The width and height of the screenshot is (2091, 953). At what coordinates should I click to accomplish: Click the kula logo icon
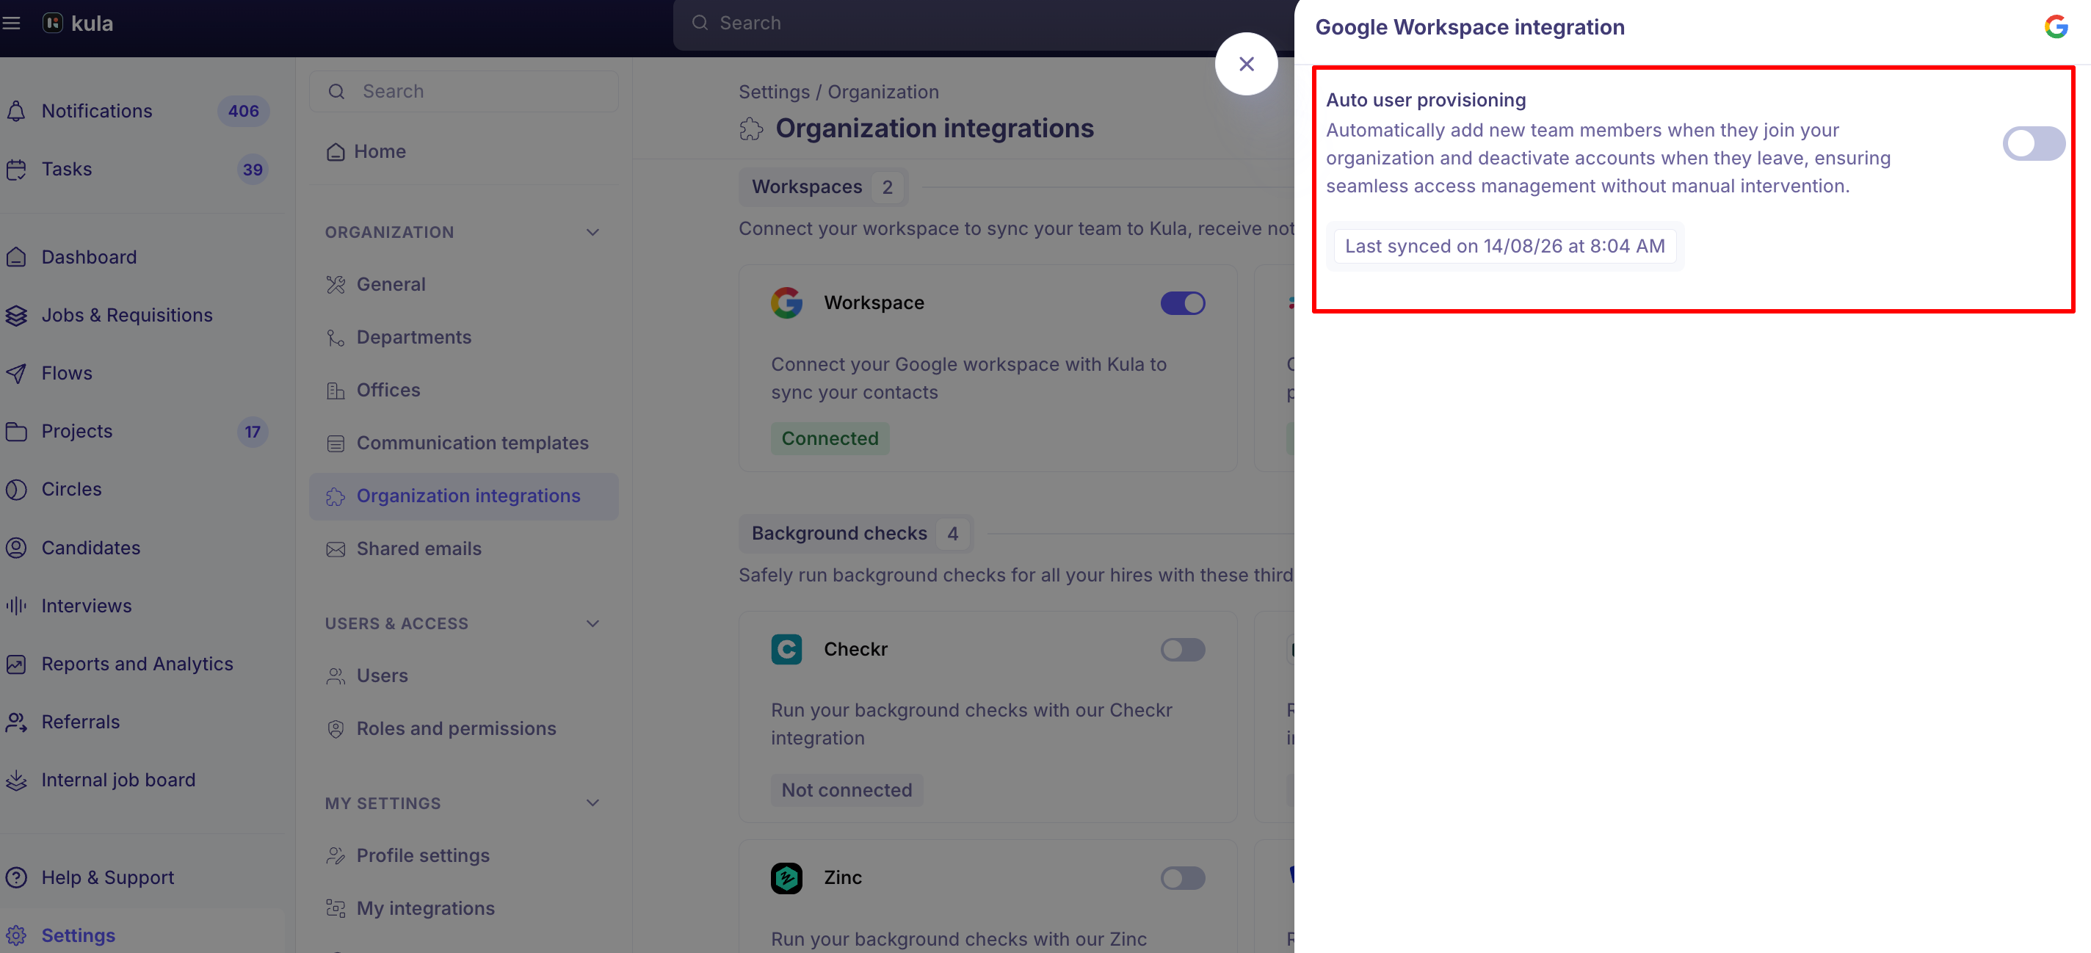53,23
